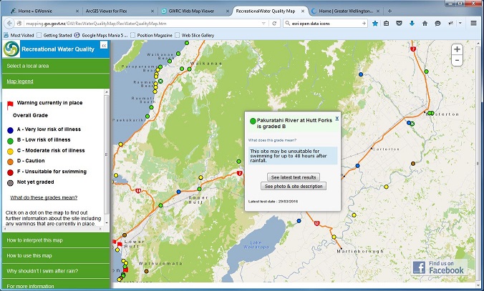The width and height of the screenshot is (484, 291).
Task: Click the blue dot near Upper Hutt
Action: pos(178,192)
